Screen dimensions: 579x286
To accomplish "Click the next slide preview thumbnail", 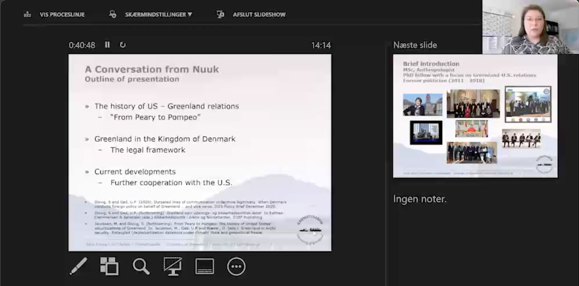I will tap(475, 116).
